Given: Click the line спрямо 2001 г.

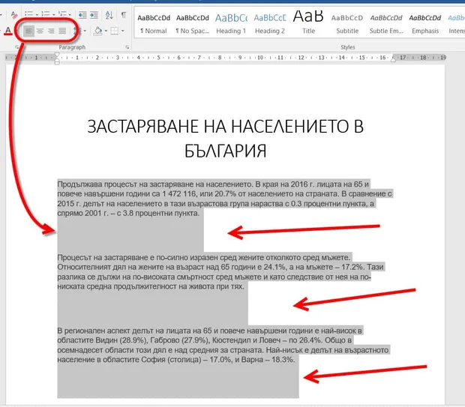Looking at the screenshot, I should point(128,213).
